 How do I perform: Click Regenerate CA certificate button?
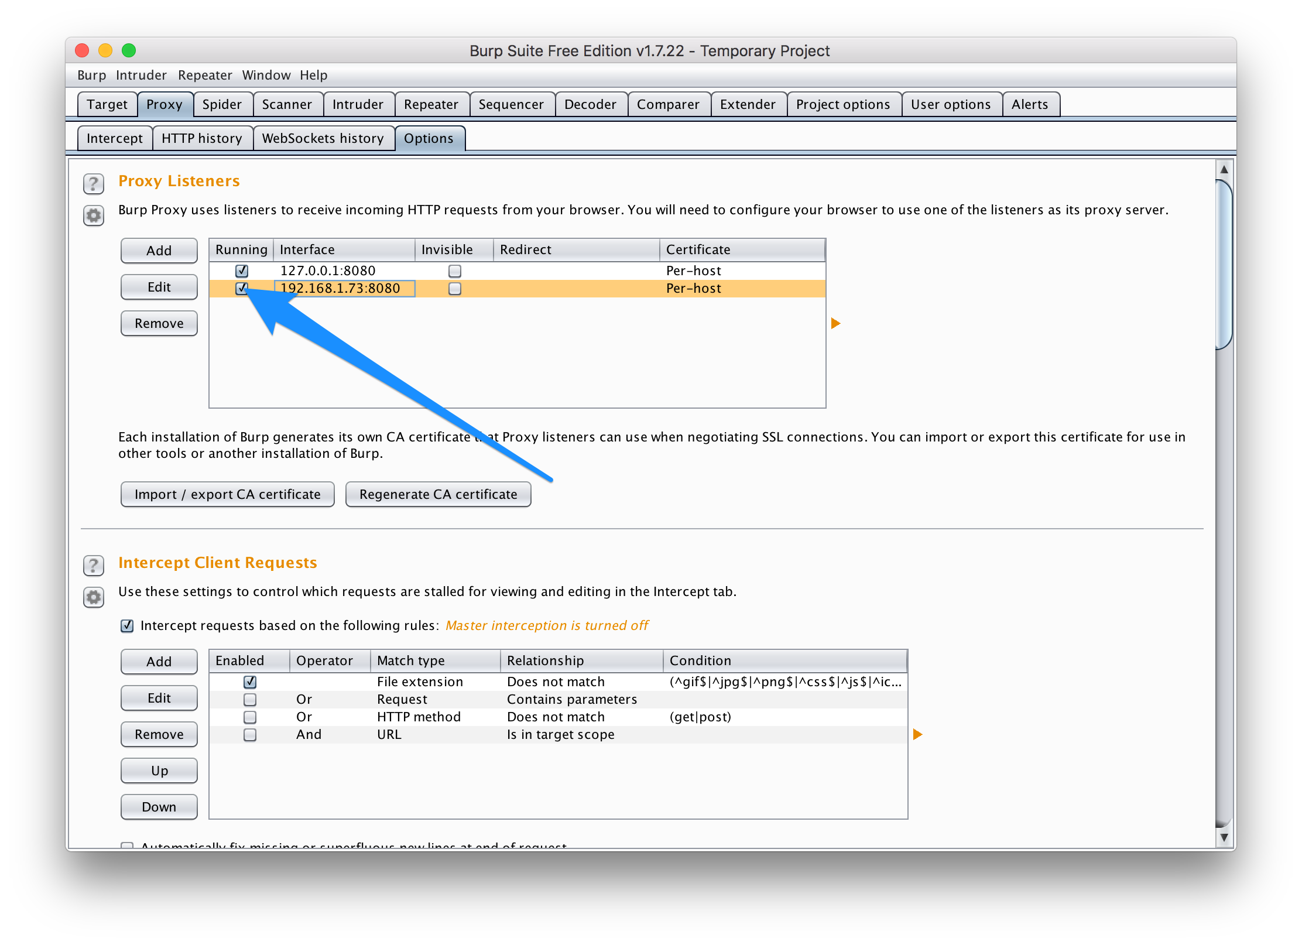(438, 494)
